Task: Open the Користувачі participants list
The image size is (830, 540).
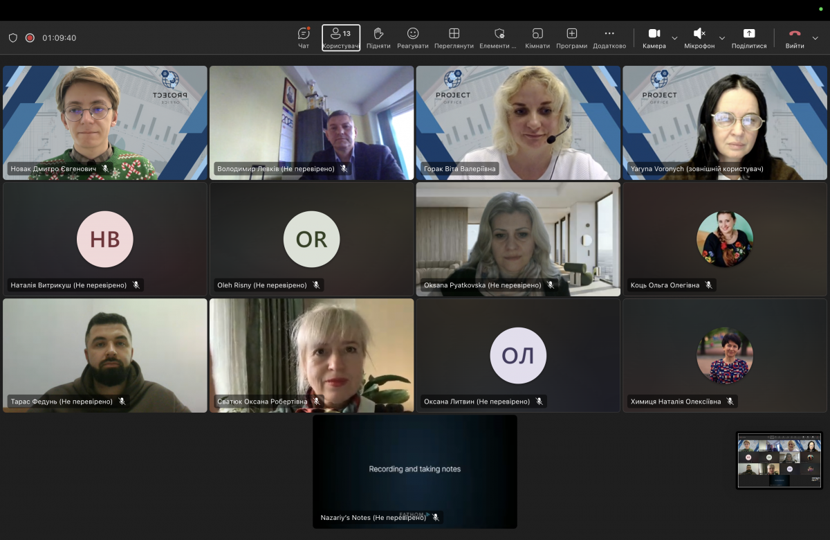Action: click(x=341, y=37)
